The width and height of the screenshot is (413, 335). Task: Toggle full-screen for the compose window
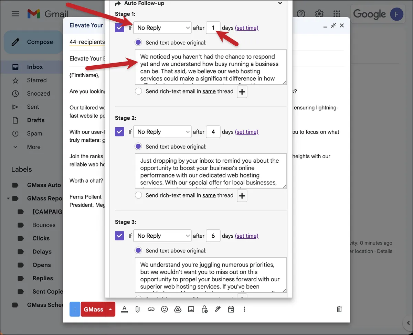pyautogui.click(x=333, y=25)
